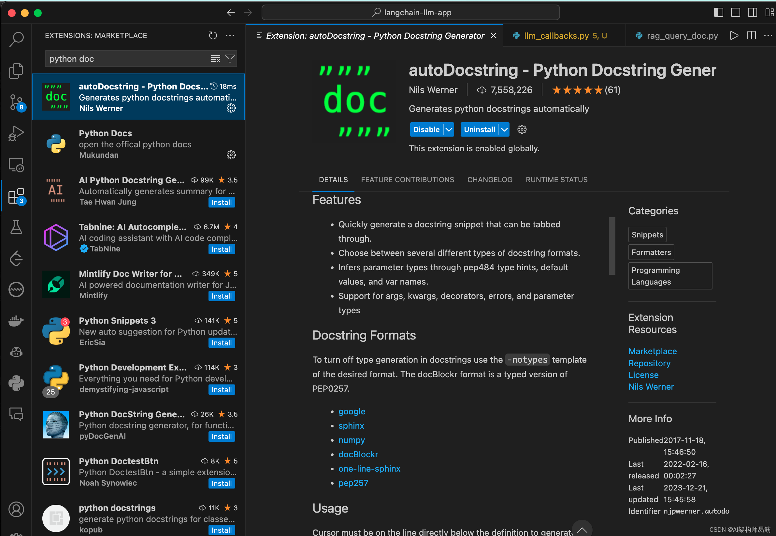Open the Run and Debug view
This screenshot has height=536, width=776.
16,133
